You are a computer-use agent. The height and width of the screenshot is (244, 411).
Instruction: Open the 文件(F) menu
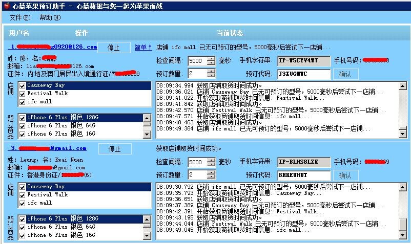pos(19,17)
